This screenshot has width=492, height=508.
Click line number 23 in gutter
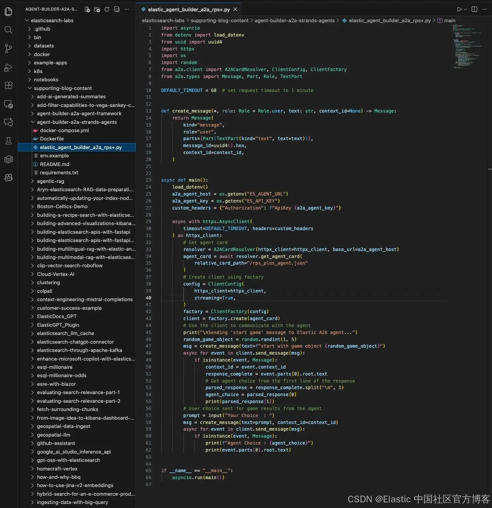tap(148, 180)
